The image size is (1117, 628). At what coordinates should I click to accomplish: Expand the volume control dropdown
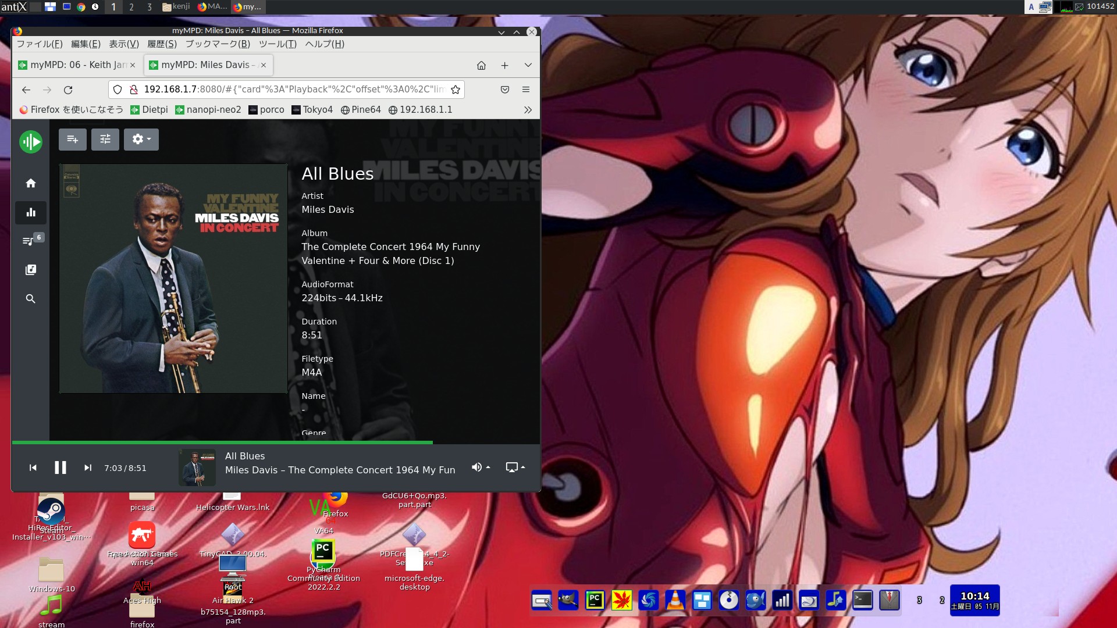point(481,468)
